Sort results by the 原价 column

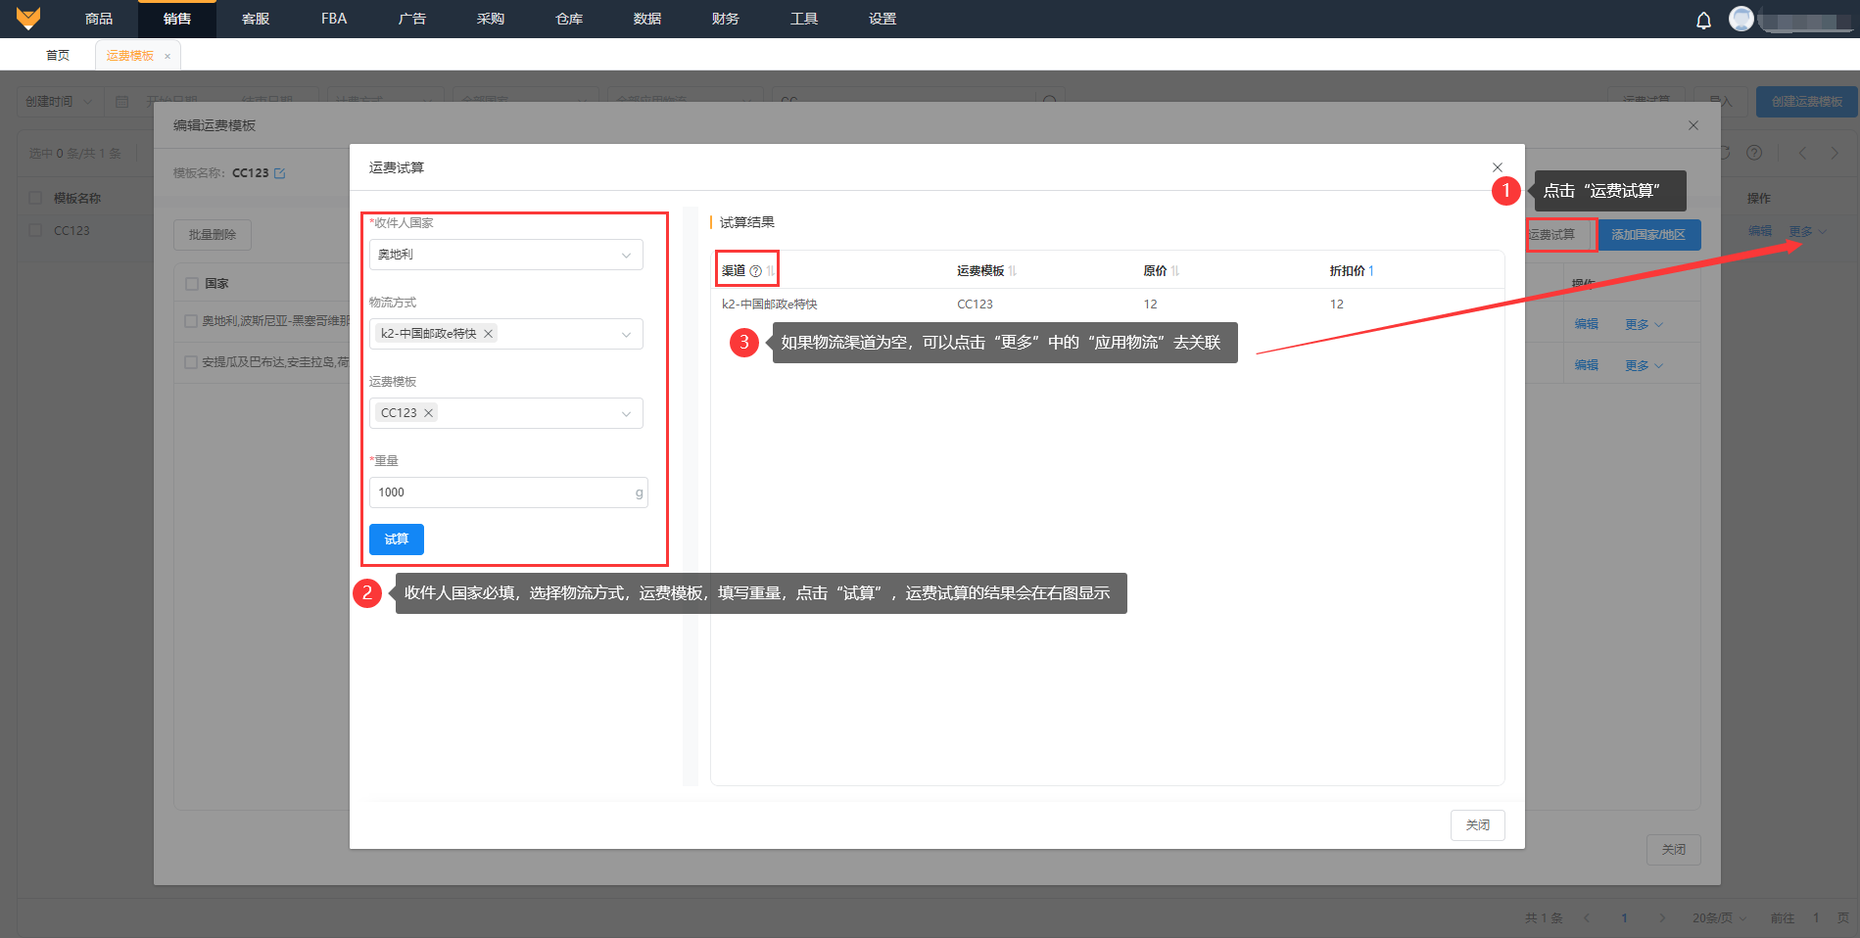pyautogui.click(x=1175, y=271)
